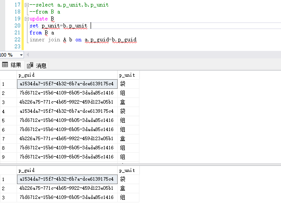The height and width of the screenshot is (205, 281).
Task: Select p_unit column header in upper grid
Action: (129, 75)
